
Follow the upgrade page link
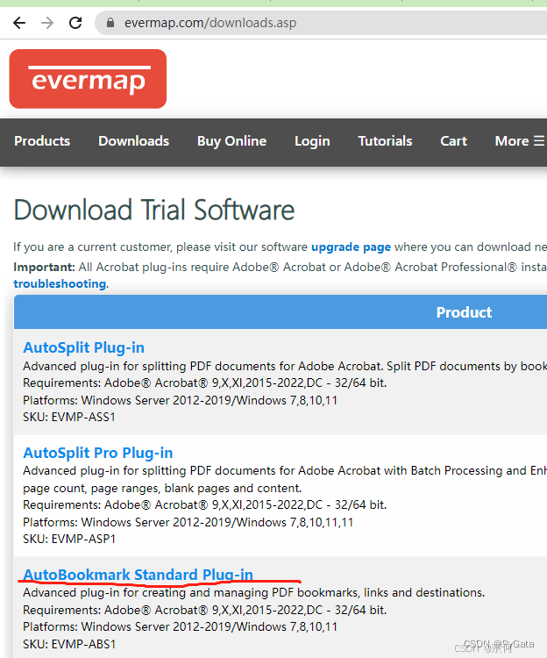coord(351,247)
